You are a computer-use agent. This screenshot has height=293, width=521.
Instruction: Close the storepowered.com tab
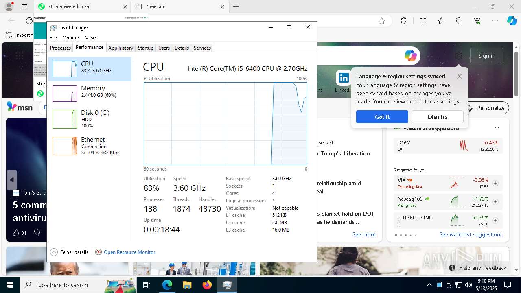(x=125, y=7)
